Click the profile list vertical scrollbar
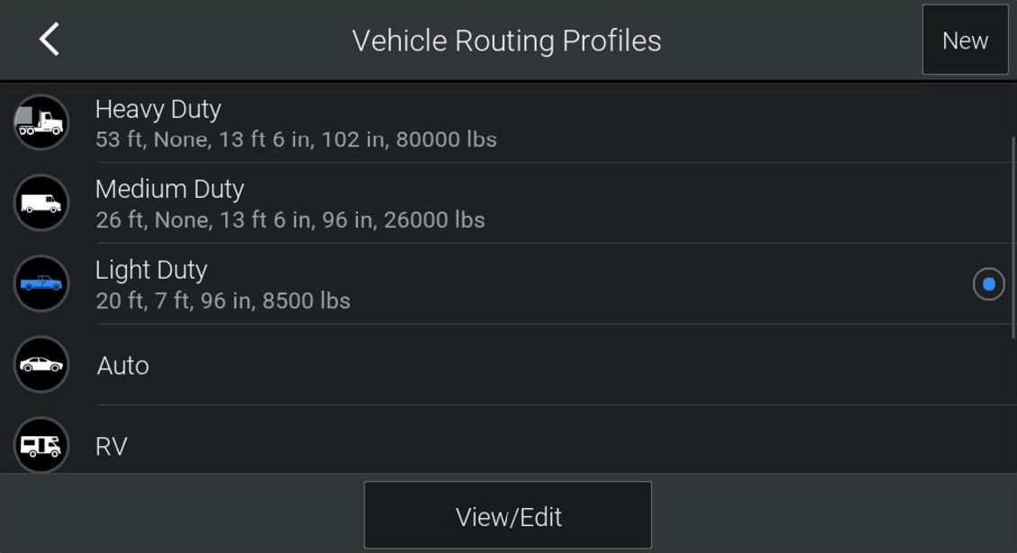The height and width of the screenshot is (553, 1017). pyautogui.click(x=1013, y=237)
